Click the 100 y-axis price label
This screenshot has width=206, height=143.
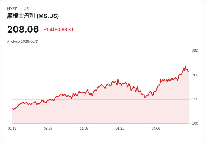pyautogui.click(x=195, y=123)
